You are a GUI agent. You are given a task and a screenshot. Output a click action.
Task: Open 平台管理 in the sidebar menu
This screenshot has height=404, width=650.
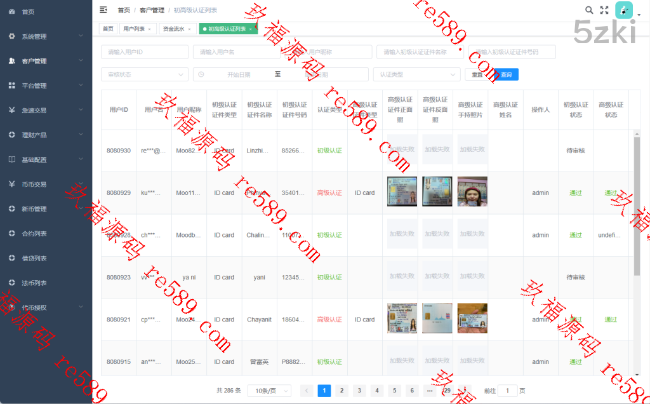tap(46, 86)
